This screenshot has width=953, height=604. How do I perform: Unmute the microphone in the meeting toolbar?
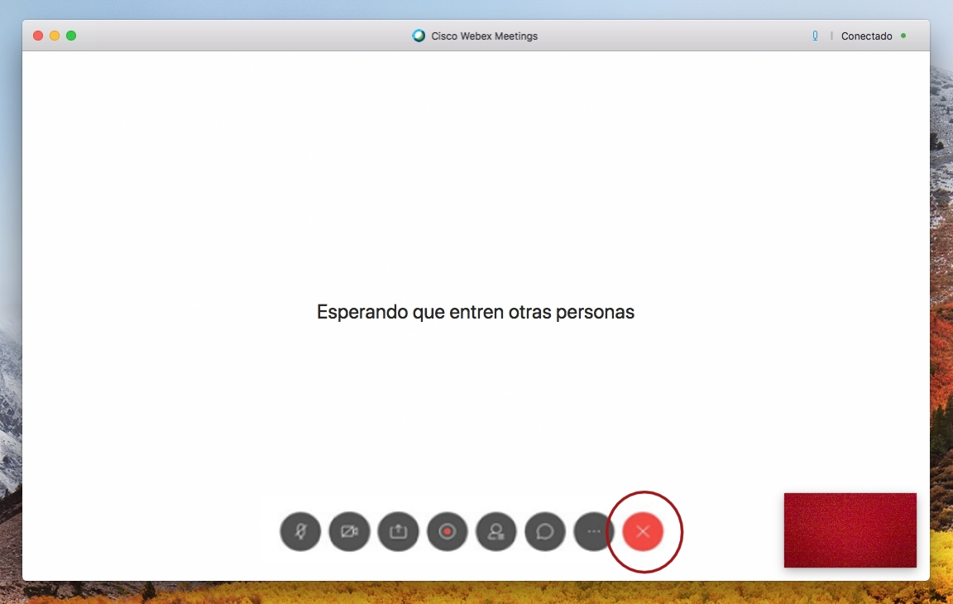point(300,531)
